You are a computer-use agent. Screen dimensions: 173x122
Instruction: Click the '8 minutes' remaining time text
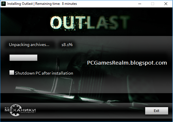pos(69,4)
